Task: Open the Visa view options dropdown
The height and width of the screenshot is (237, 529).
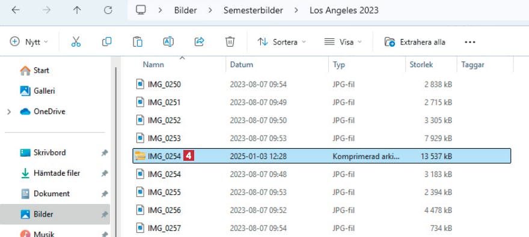Action: tap(343, 42)
